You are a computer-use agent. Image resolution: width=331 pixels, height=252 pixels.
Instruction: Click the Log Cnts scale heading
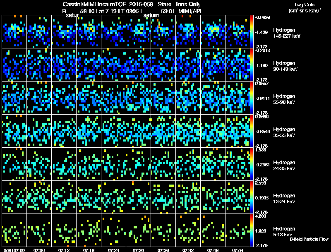305,5
